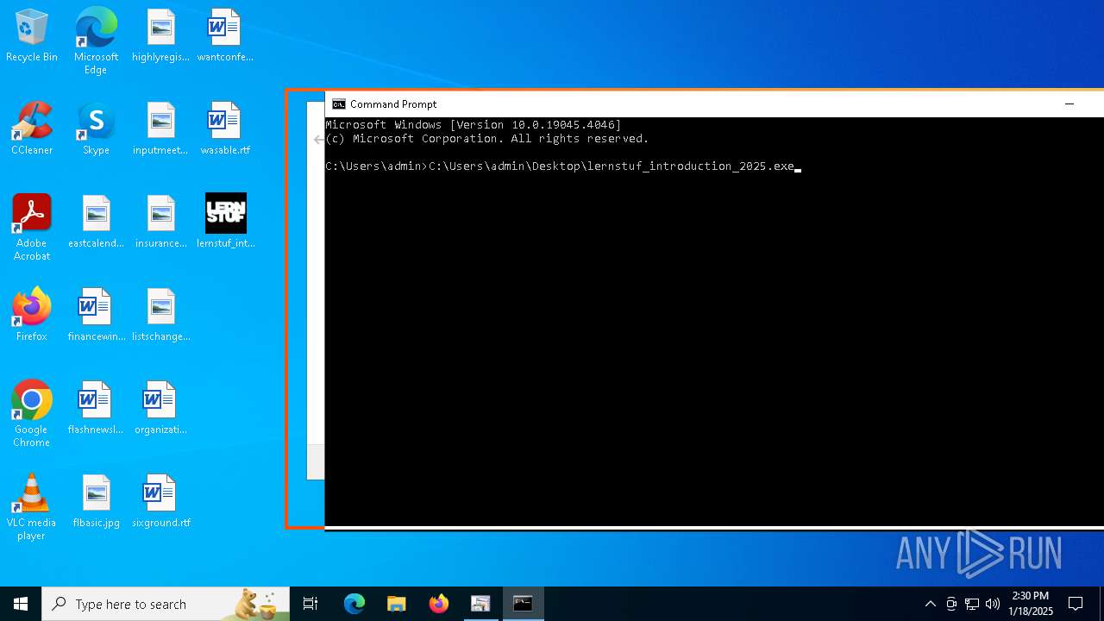Open Firefox from the taskbar
Viewport: 1104px width, 621px height.
coord(439,604)
